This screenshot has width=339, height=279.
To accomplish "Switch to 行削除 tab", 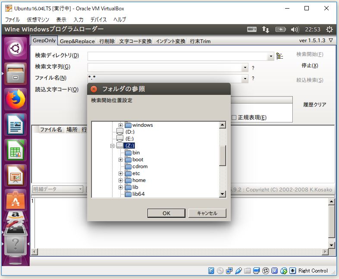I will click(107, 41).
